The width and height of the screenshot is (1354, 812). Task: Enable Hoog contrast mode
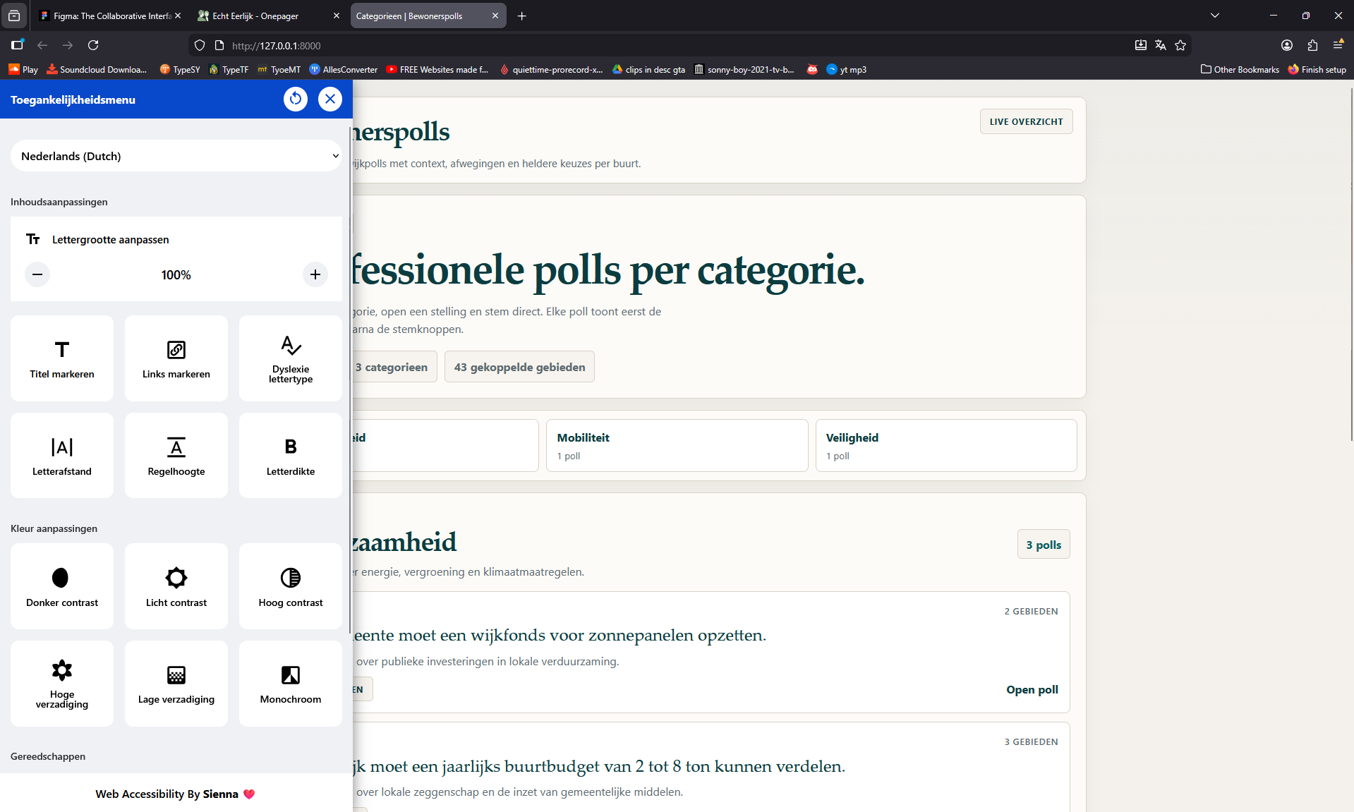pos(290,586)
